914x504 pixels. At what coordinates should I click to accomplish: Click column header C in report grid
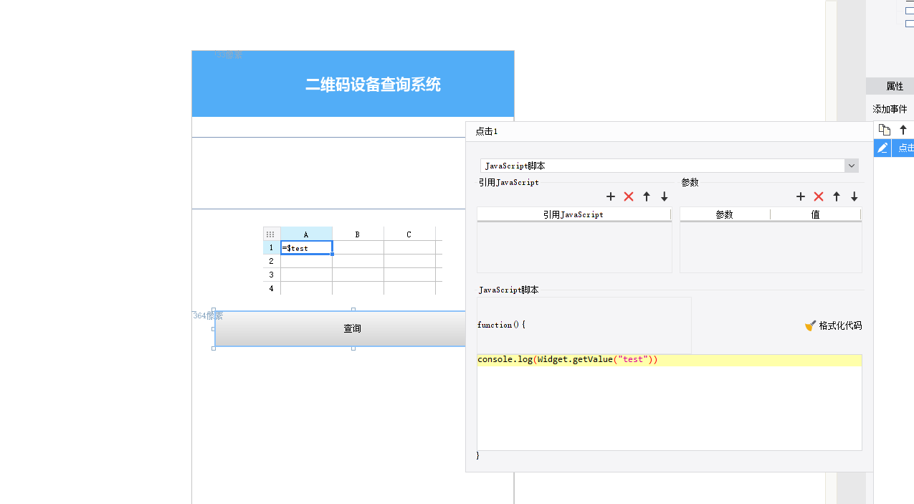[x=409, y=234]
